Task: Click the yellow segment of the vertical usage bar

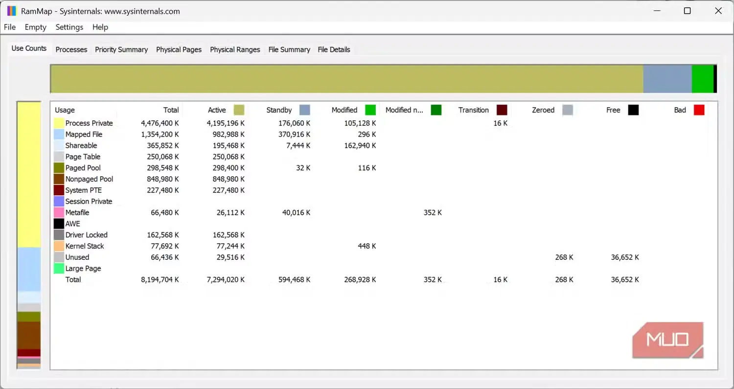Action: 29,175
